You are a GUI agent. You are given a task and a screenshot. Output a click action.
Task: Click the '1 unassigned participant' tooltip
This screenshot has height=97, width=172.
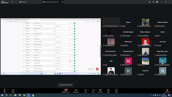[x=66, y=85]
